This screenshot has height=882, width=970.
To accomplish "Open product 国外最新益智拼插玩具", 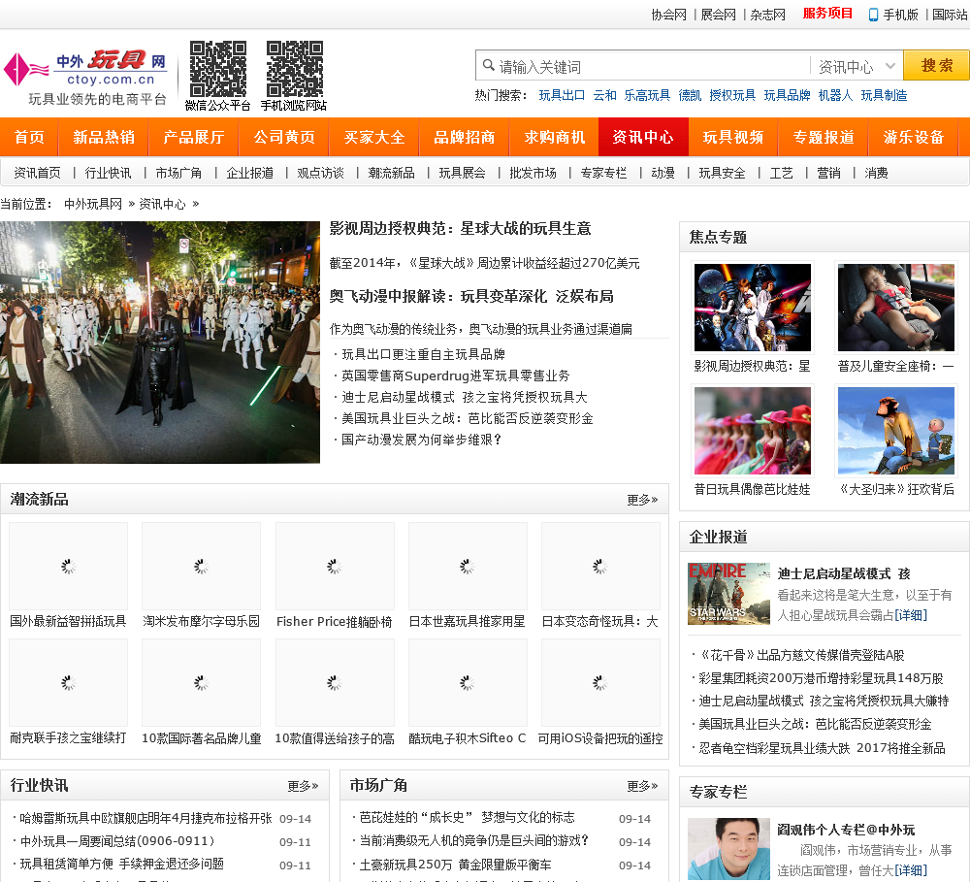I will [x=68, y=621].
